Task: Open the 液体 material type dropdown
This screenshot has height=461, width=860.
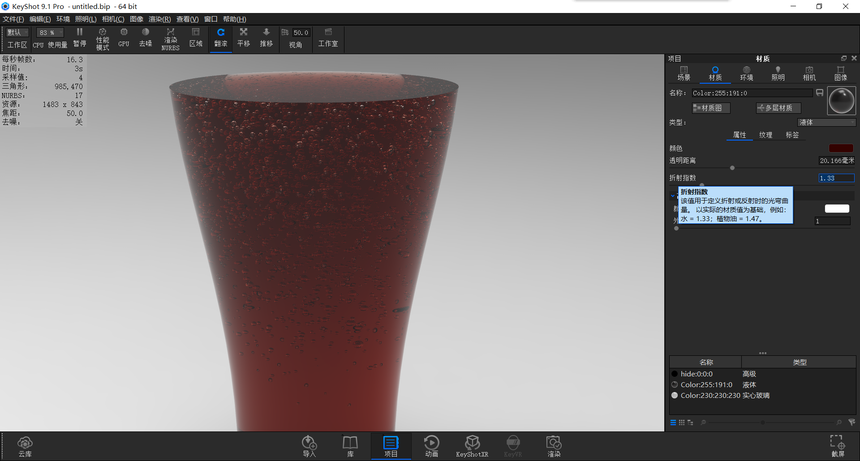Action: tap(826, 122)
